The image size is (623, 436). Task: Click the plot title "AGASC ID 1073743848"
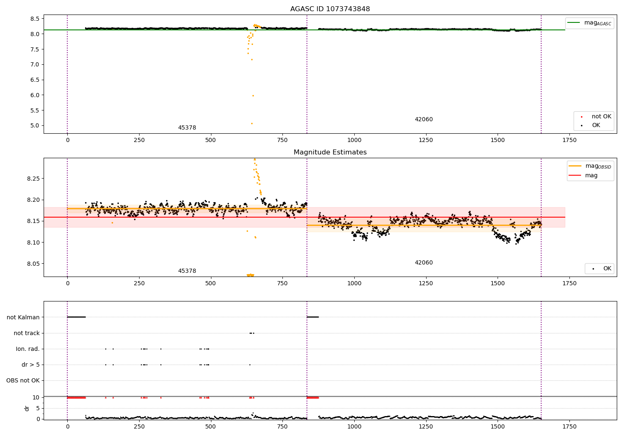[330, 9]
